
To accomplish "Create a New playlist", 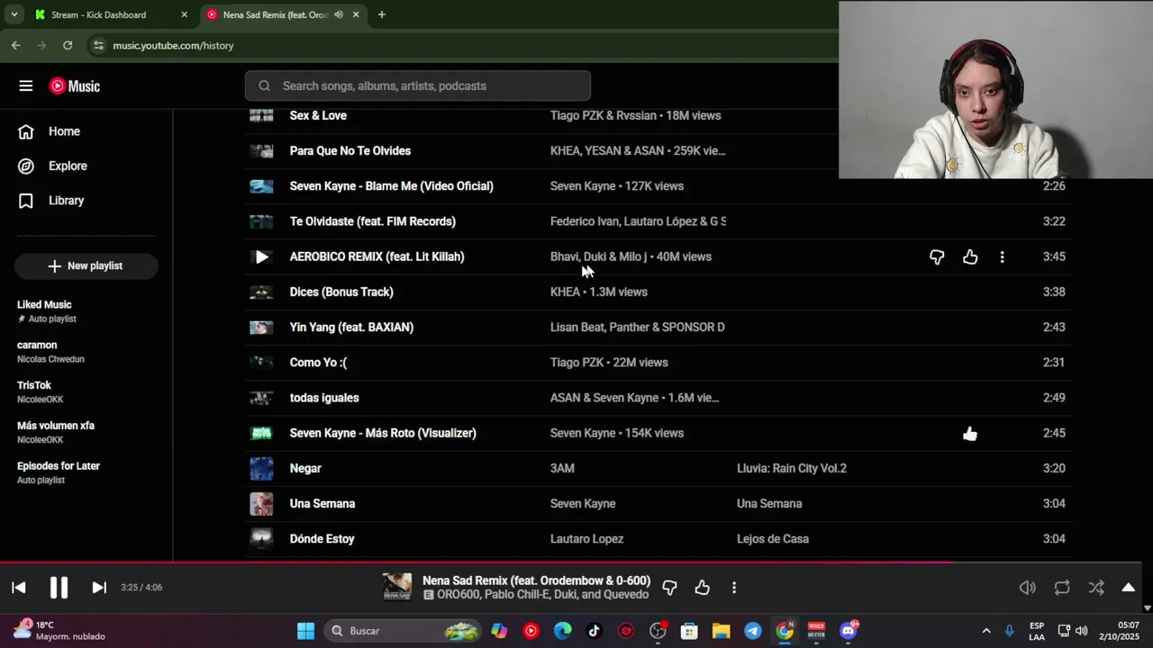I will (x=86, y=265).
